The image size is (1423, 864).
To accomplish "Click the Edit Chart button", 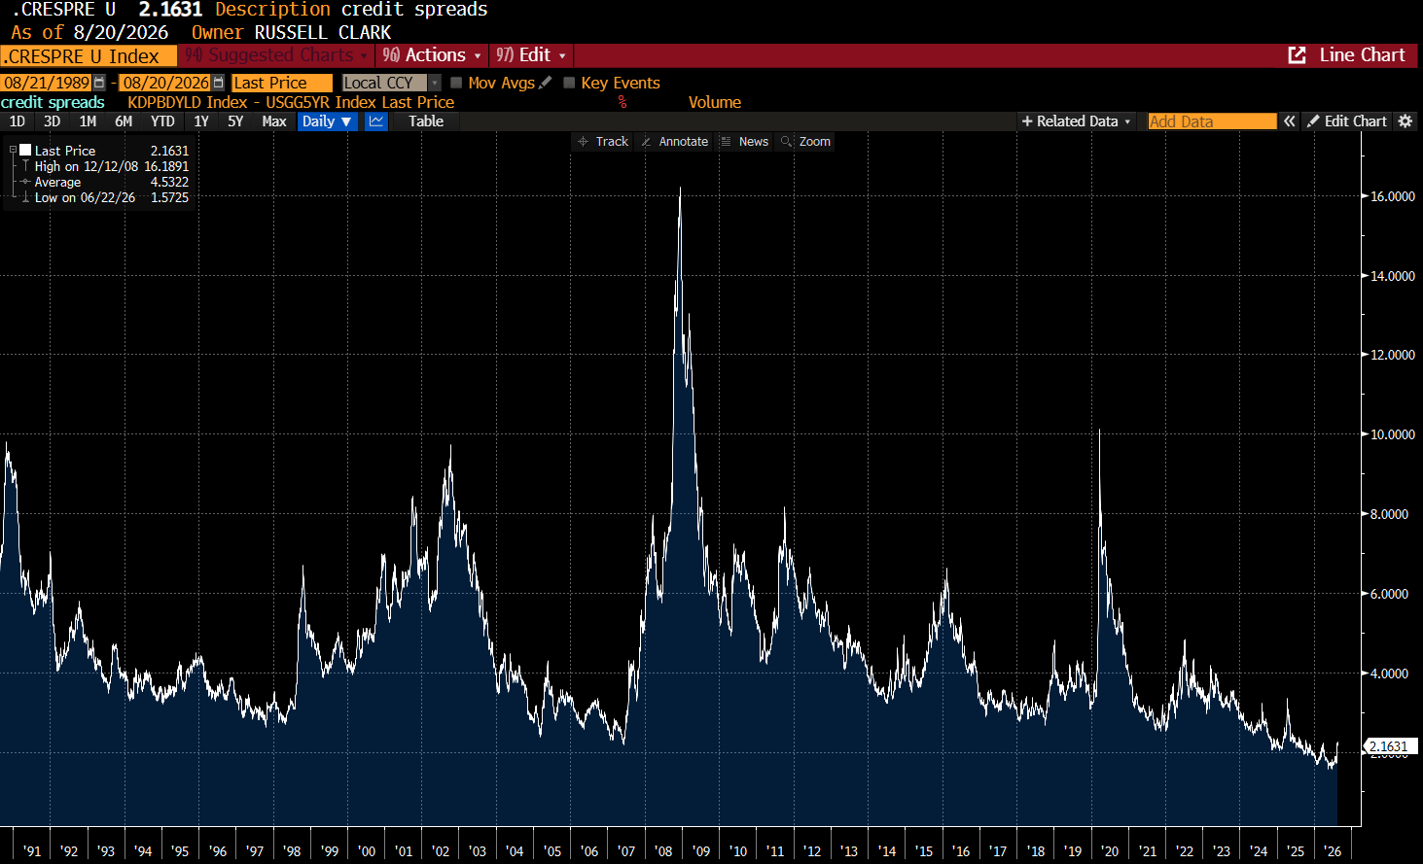I will point(1347,121).
